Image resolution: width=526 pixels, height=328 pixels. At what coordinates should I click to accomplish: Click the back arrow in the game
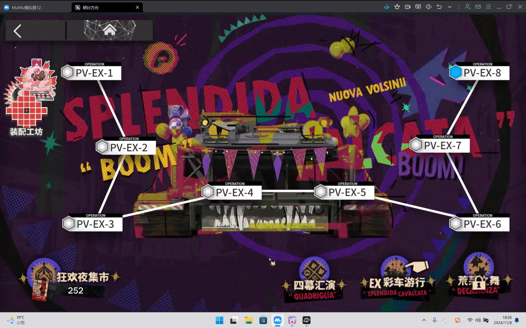pos(18,31)
